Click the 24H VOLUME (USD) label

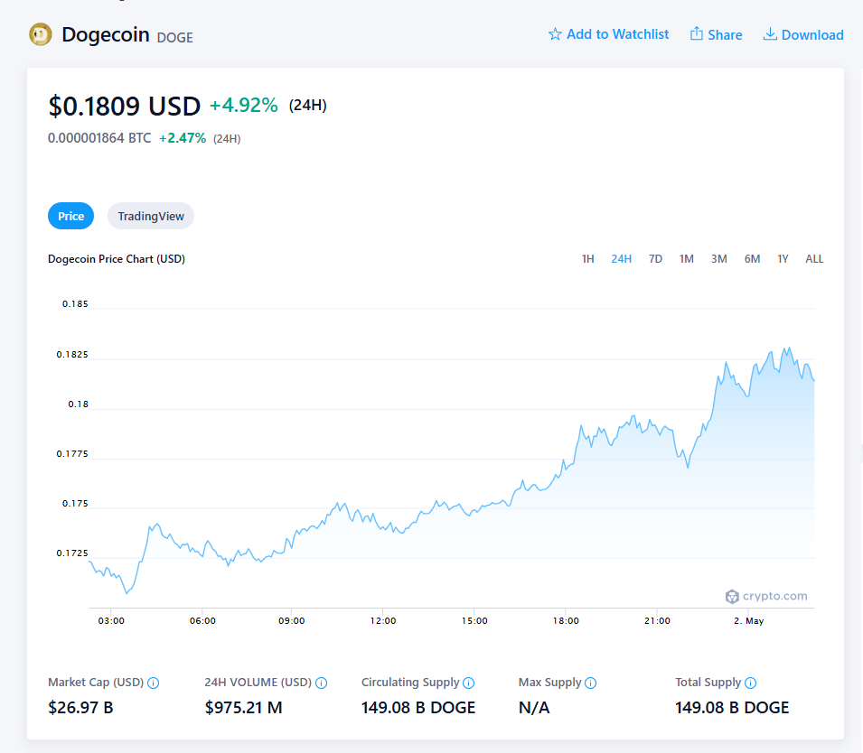click(x=258, y=683)
